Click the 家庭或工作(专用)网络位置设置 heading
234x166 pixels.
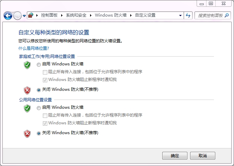[47, 57]
